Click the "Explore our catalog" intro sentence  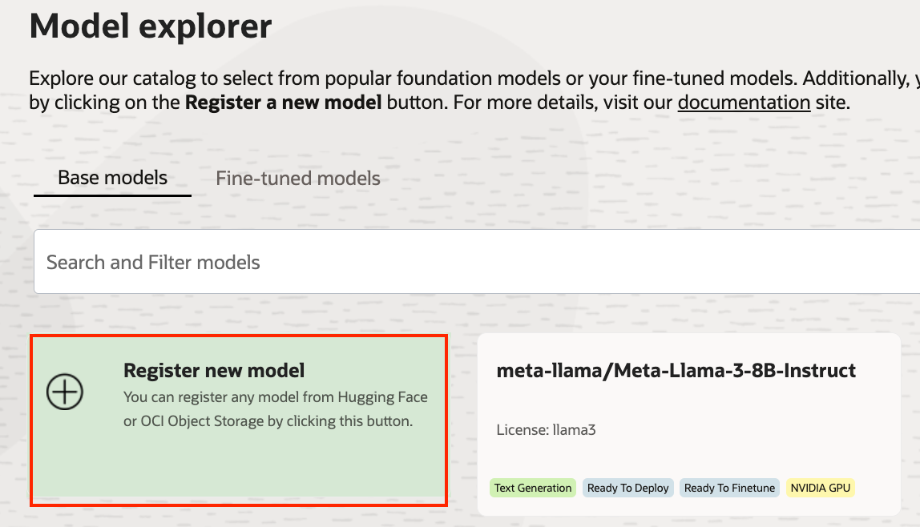click(160, 79)
